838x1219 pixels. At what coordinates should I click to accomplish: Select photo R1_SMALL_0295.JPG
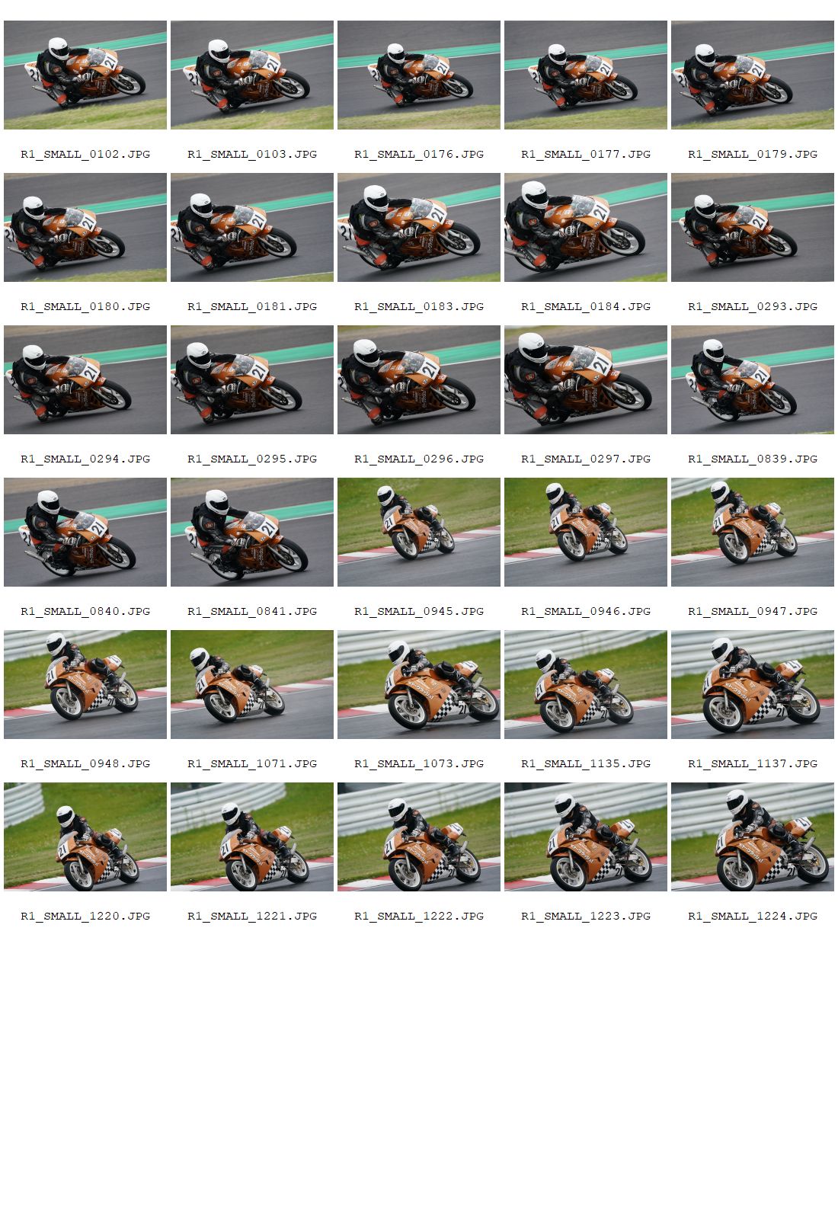[252, 379]
